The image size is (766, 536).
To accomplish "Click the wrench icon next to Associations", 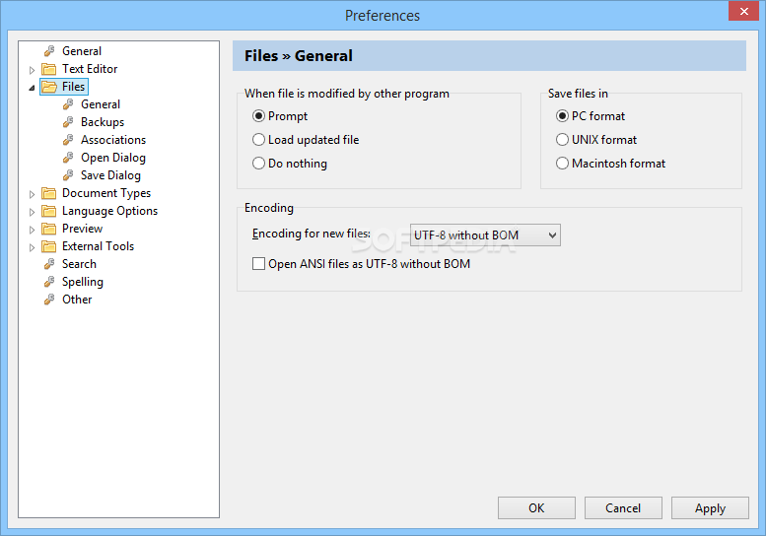I will tap(68, 140).
